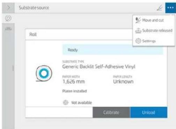The height and width of the screenshot is (129, 176).
Task: Click the blue roll illustration
Action: (44, 73)
